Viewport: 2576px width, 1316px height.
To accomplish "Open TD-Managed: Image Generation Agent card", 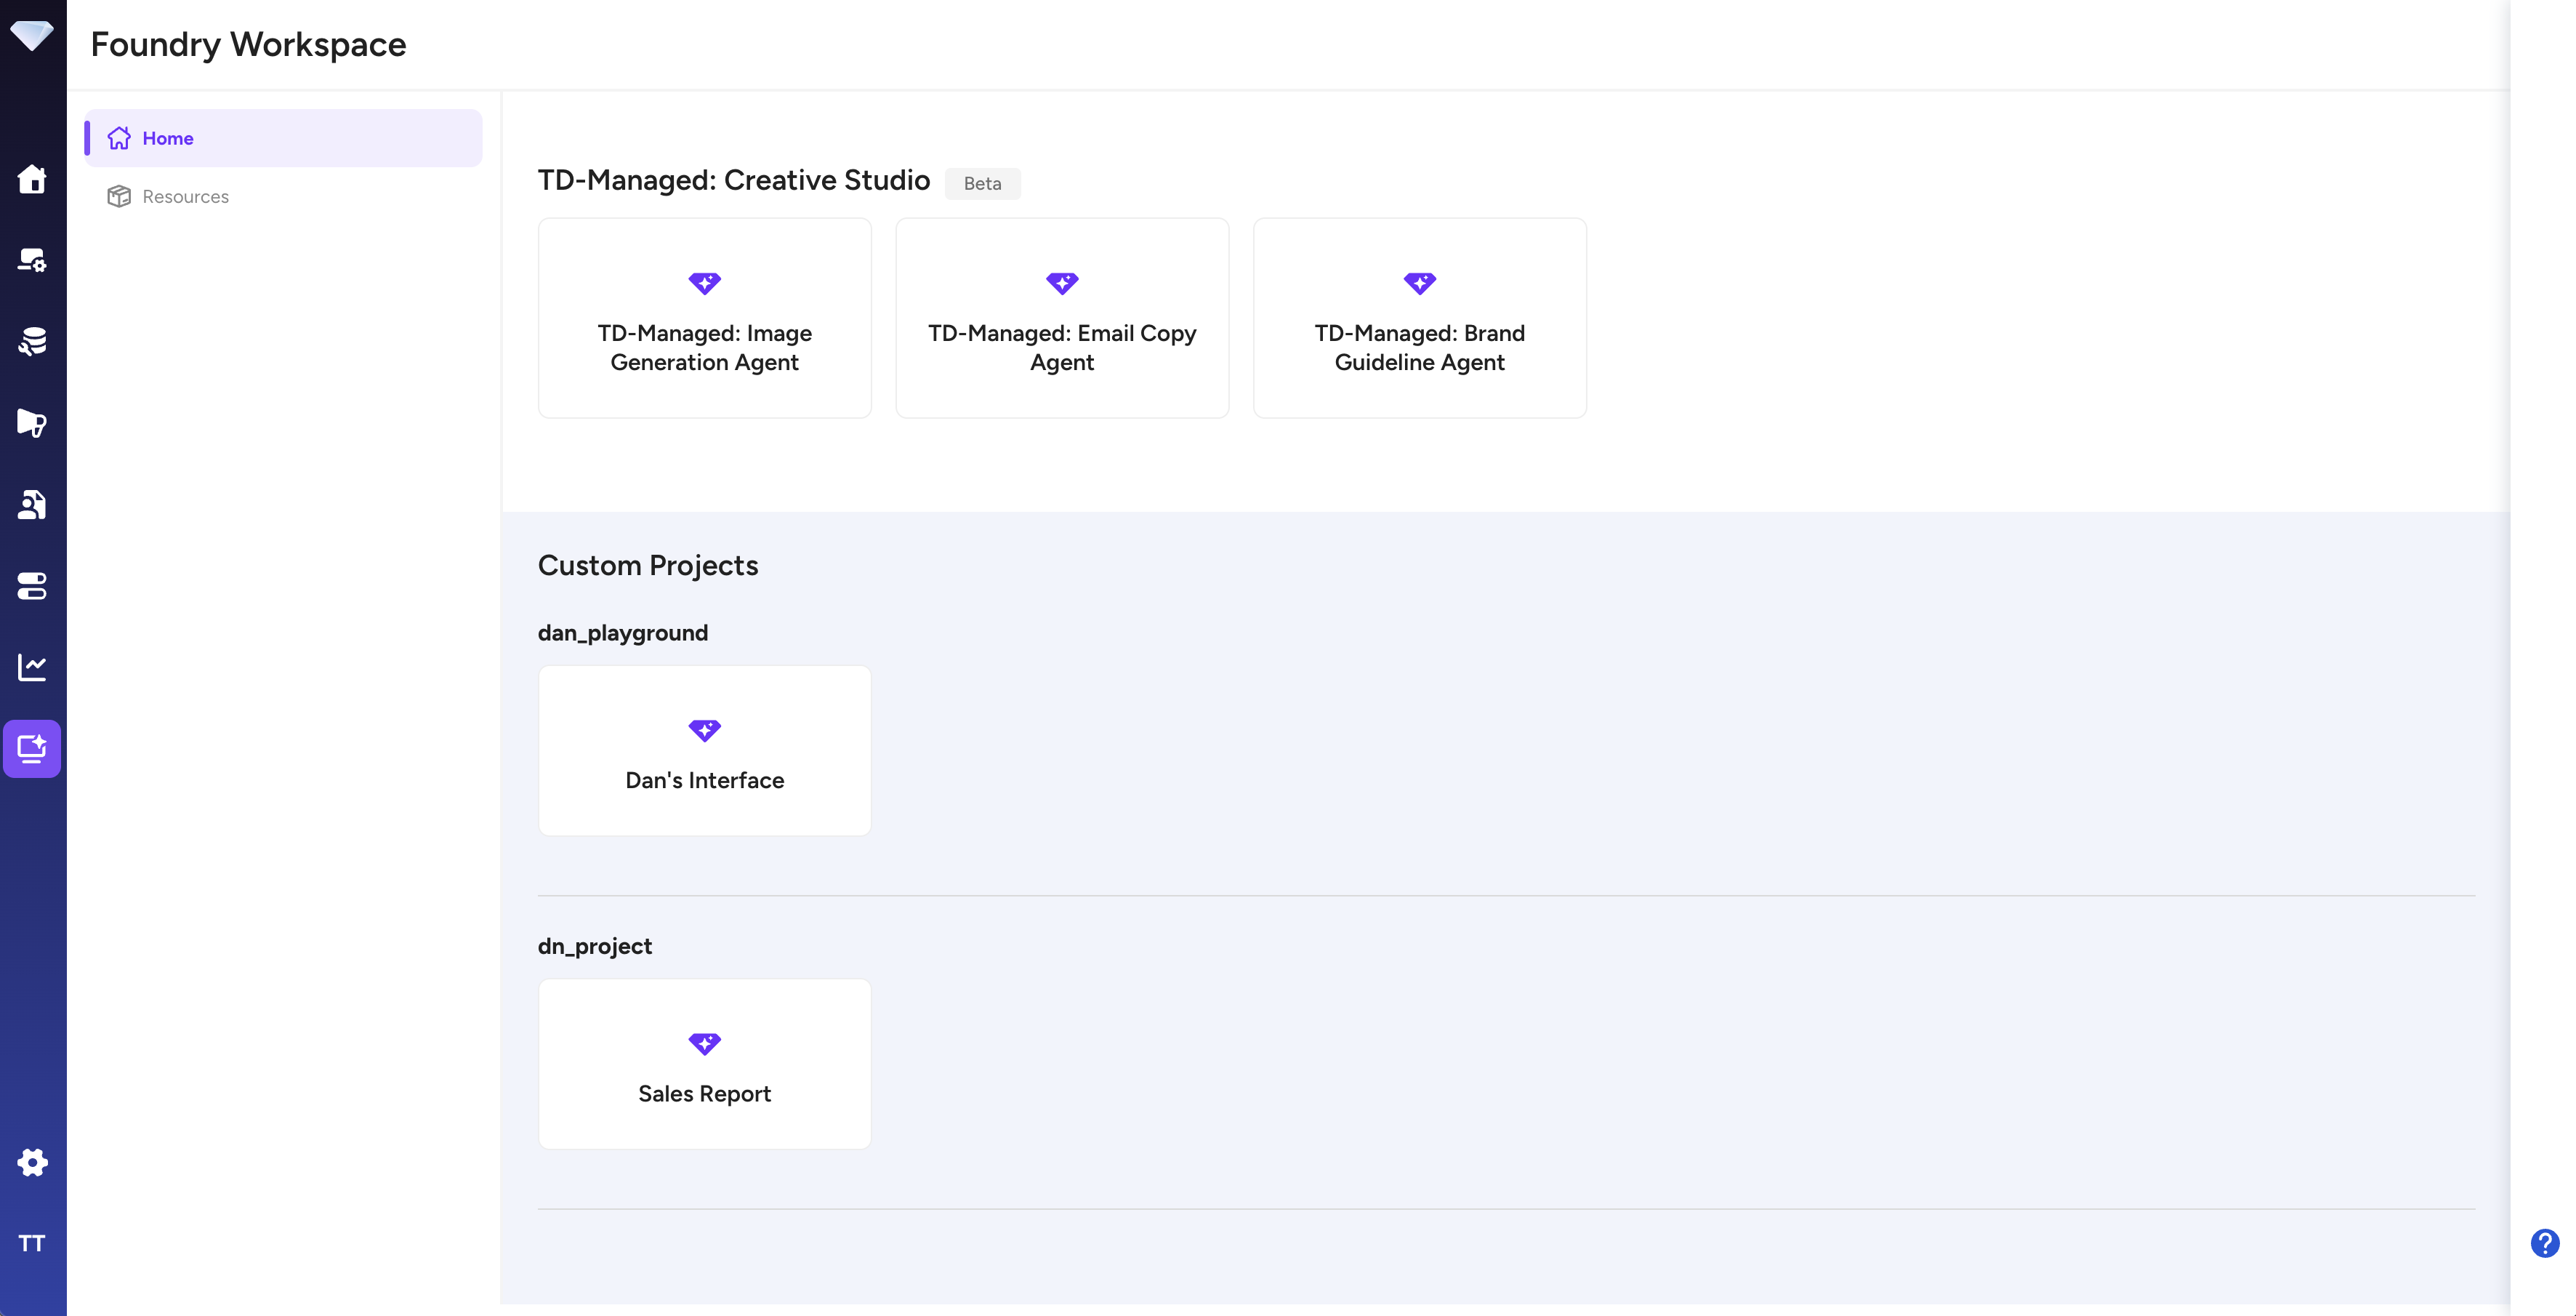I will [x=704, y=318].
